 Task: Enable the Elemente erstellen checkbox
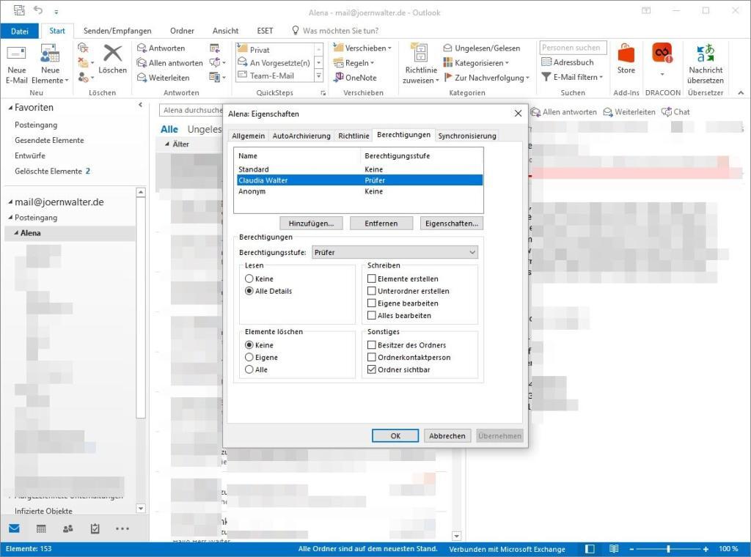[x=372, y=279]
